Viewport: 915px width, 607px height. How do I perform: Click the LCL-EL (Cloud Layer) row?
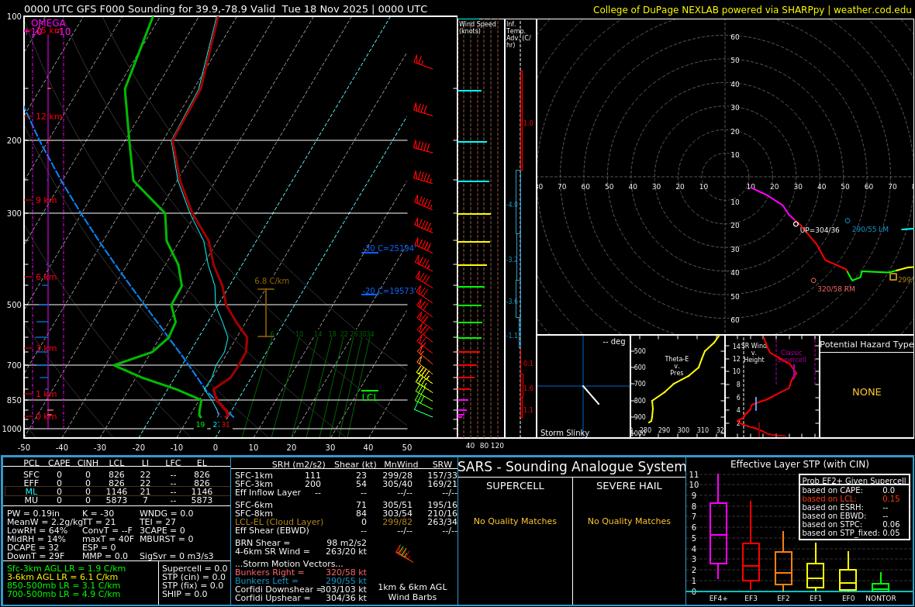346,522
